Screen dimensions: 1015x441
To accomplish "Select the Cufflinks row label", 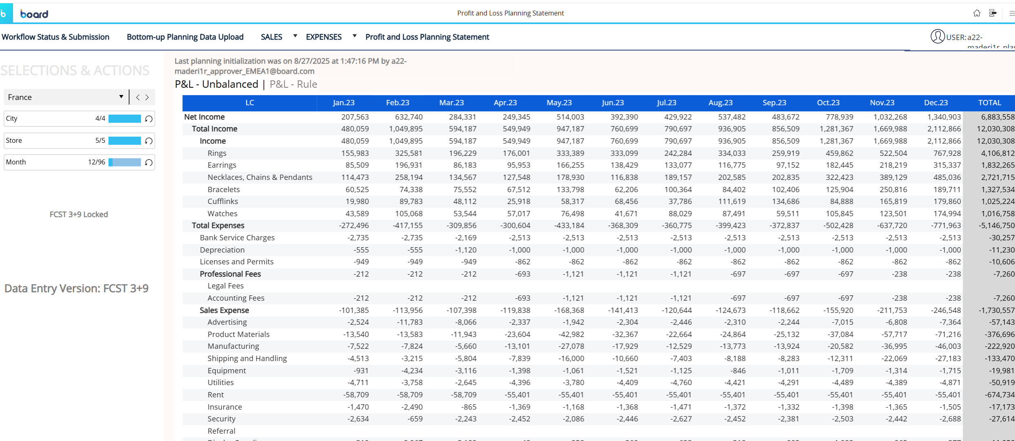I will click(223, 202).
